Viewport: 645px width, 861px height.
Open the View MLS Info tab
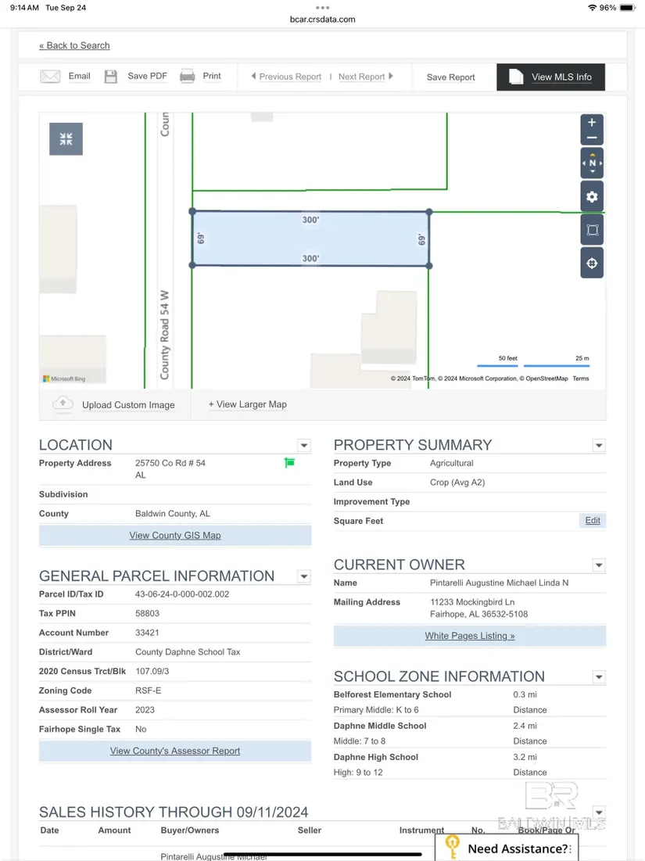click(551, 77)
